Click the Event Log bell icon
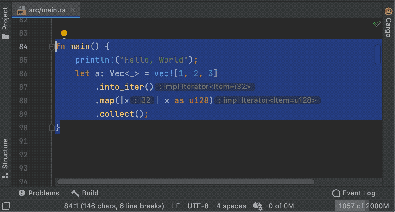The image size is (395, 212). [336, 193]
